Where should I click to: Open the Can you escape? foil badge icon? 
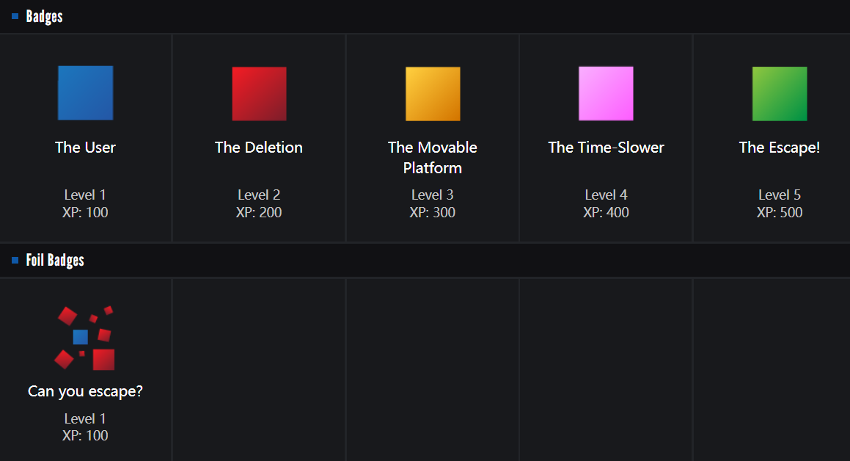[x=85, y=338]
